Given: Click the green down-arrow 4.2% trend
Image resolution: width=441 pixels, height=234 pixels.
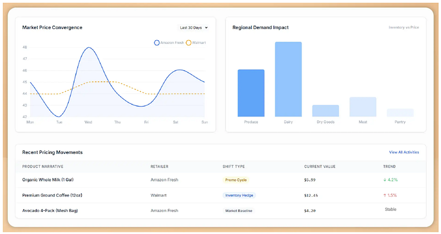Looking at the screenshot, I should (x=390, y=180).
